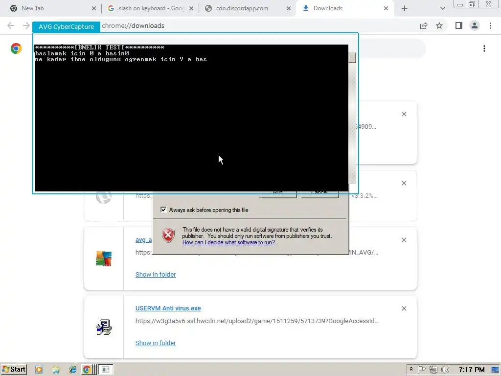Open the Downloads page more actions menu
501x376 pixels.
click(x=484, y=48)
